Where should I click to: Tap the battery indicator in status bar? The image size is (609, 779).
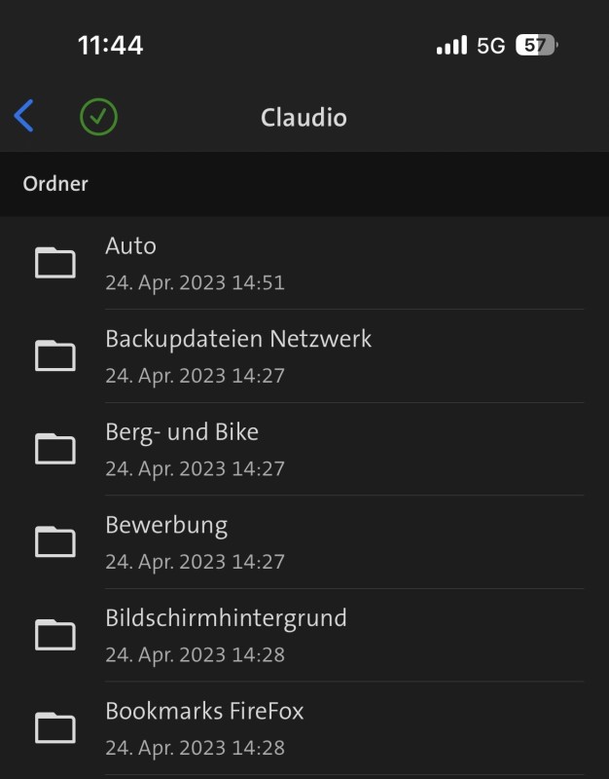536,45
